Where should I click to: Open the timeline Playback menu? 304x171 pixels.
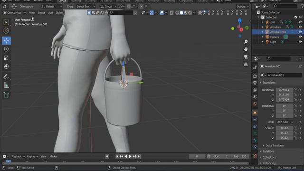tap(18, 156)
